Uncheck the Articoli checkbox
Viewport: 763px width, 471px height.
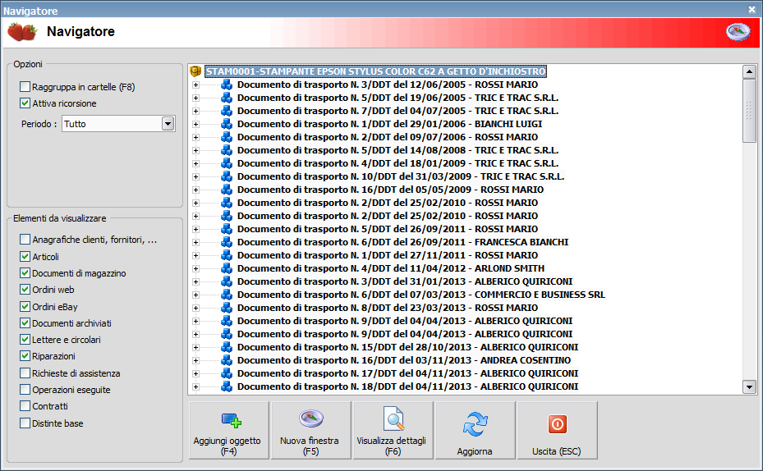point(25,257)
